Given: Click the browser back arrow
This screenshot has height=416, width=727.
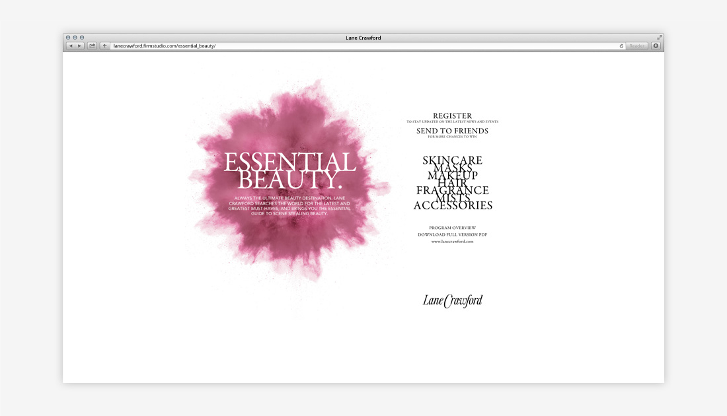Looking at the screenshot, I should point(71,46).
